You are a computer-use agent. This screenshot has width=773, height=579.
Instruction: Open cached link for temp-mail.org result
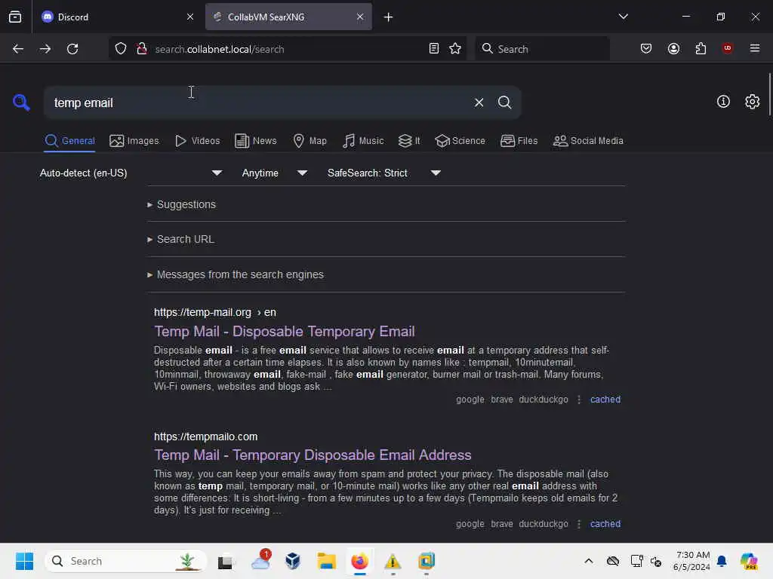605,400
